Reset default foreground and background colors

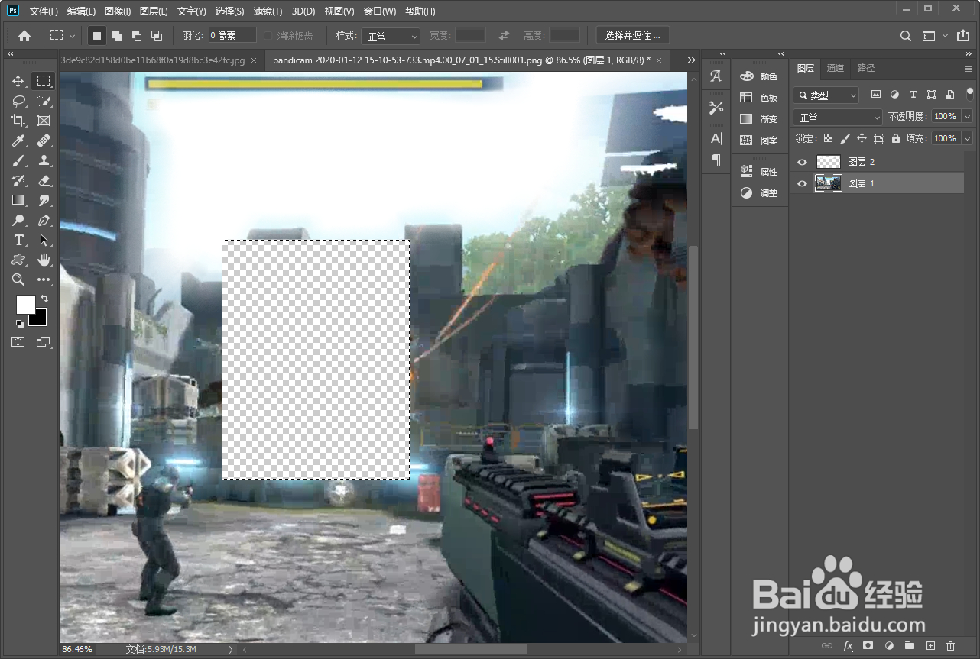point(19,323)
